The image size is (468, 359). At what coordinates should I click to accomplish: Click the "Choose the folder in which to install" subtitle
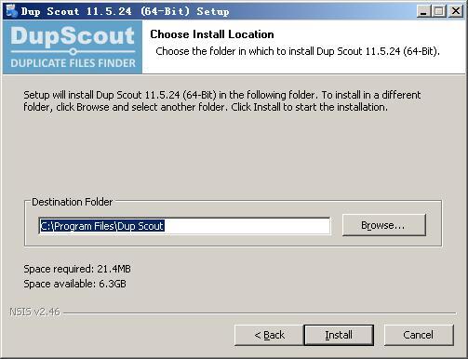[x=298, y=51]
